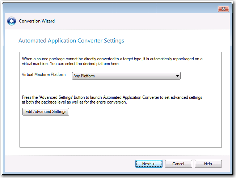Click the 'Virtual Machine Platform' label

coord(44,75)
